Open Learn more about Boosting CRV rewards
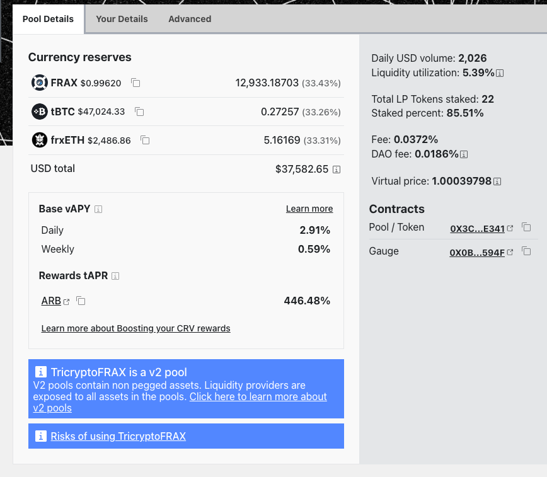 click(135, 328)
